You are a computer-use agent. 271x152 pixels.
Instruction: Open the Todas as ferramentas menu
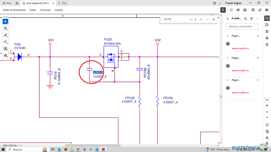[14, 10]
